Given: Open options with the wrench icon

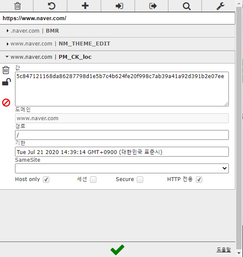Looking at the screenshot, I should click(x=220, y=6).
